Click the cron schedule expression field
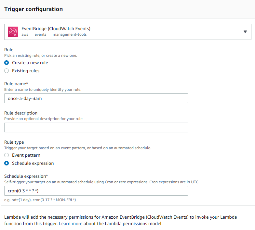The width and height of the screenshot is (255, 230). (96, 191)
